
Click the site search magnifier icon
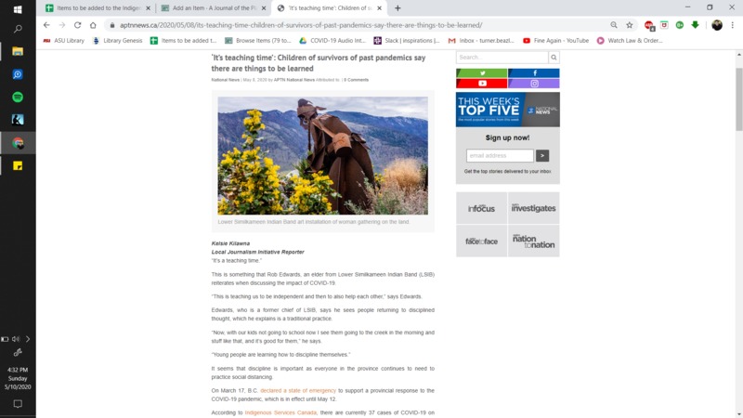point(554,58)
